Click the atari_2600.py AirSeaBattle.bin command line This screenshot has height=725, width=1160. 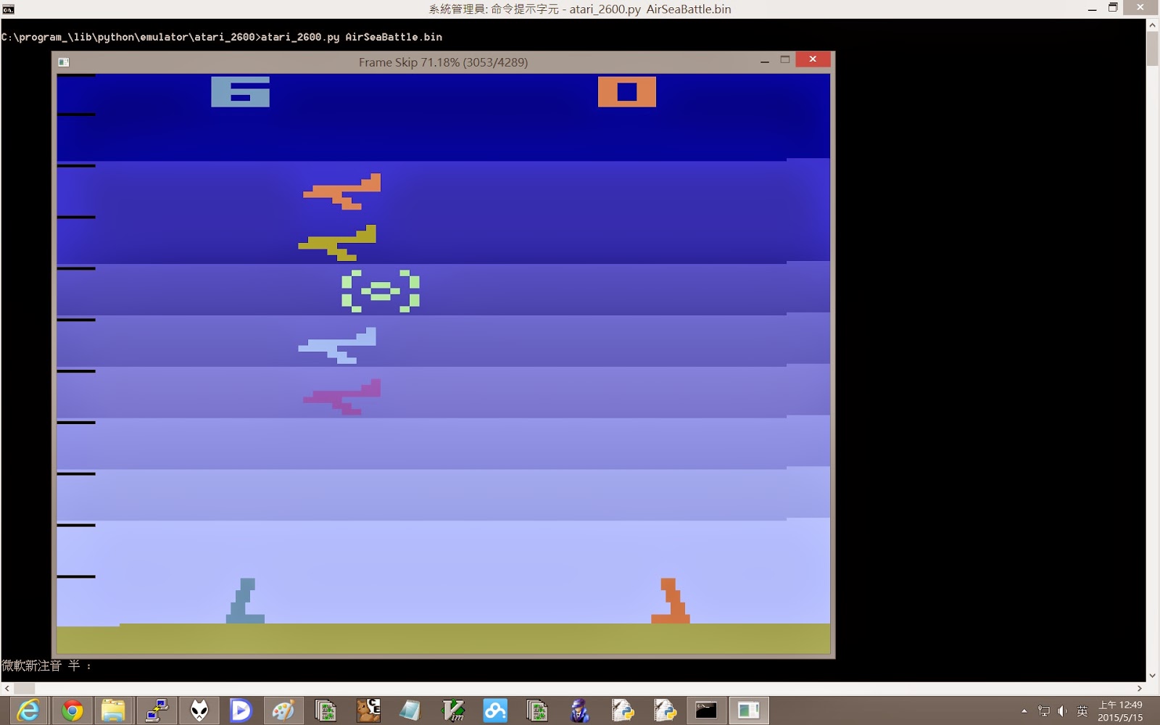(352, 37)
